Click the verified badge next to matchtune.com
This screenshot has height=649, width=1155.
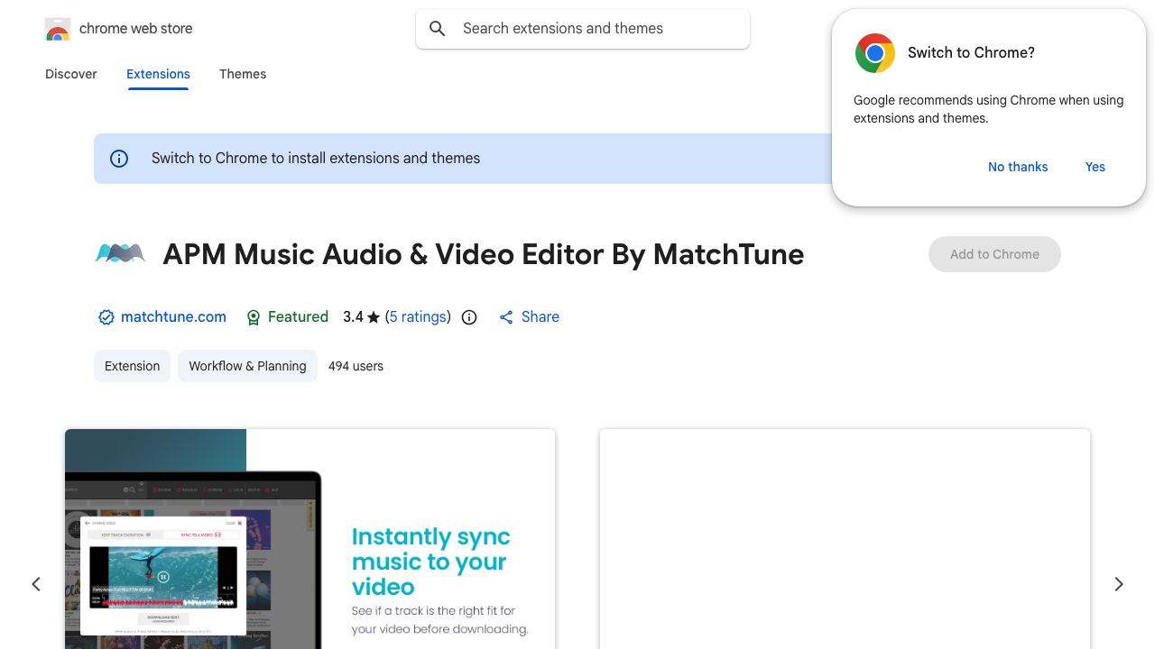tap(106, 317)
